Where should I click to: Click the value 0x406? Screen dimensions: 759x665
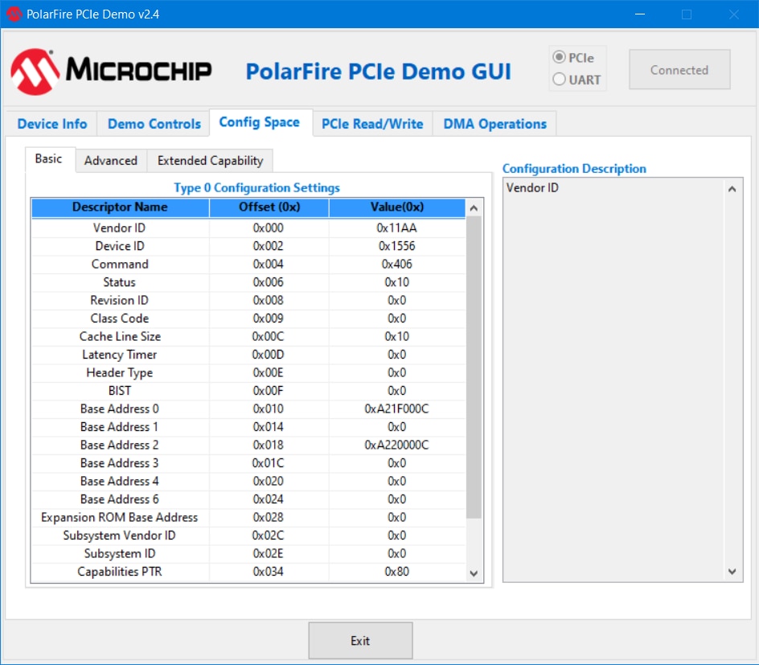click(397, 264)
